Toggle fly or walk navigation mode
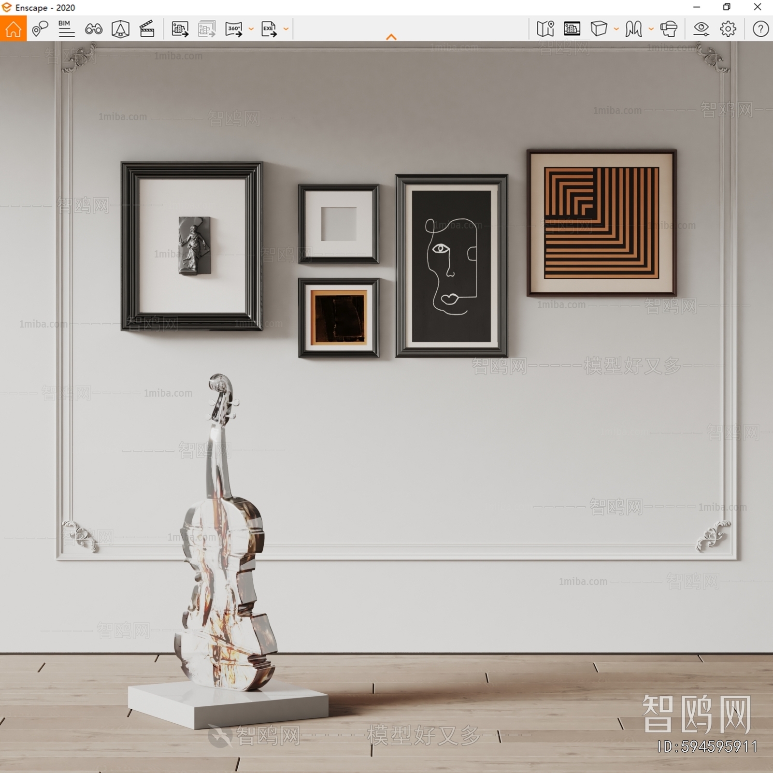Image resolution: width=773 pixels, height=773 pixels. point(633,29)
